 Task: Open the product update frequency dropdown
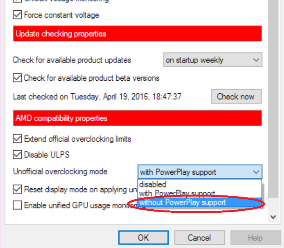tap(213, 60)
